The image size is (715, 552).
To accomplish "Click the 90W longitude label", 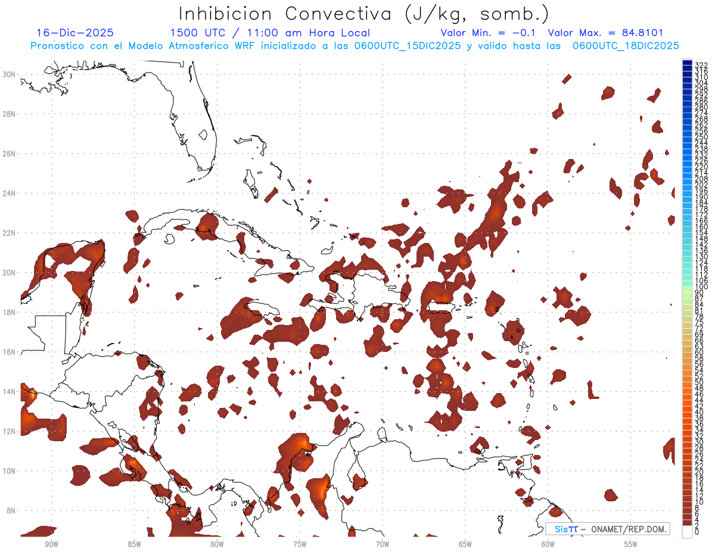I will point(51,544).
